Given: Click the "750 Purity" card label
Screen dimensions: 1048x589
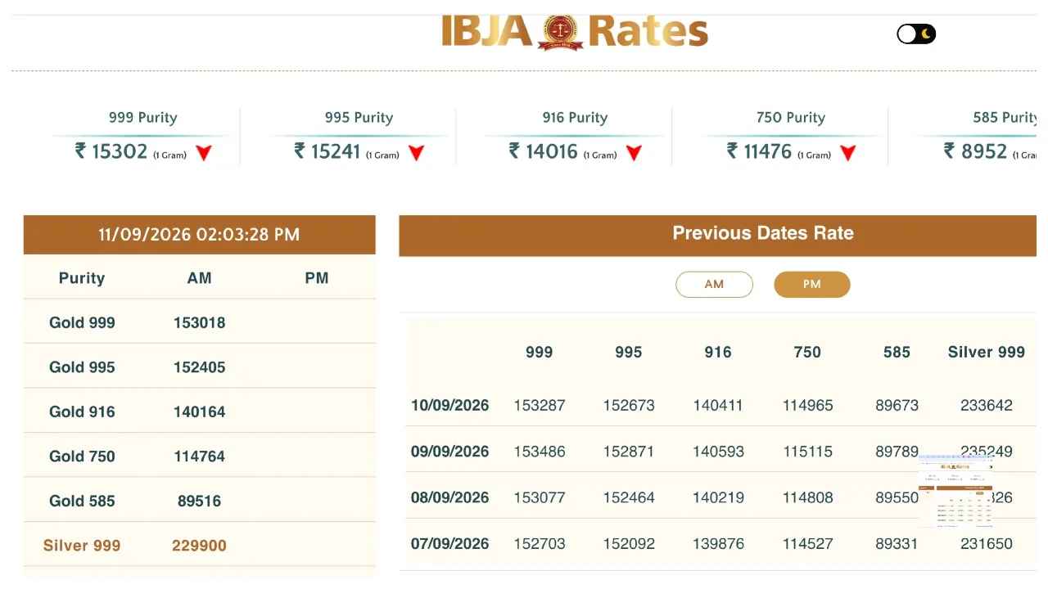Looking at the screenshot, I should point(791,118).
